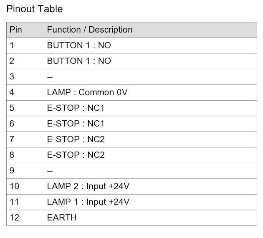Screen dimensions: 263x238
Task: Click pin 8 E-STOP : NC2 text
Action: 76,155
